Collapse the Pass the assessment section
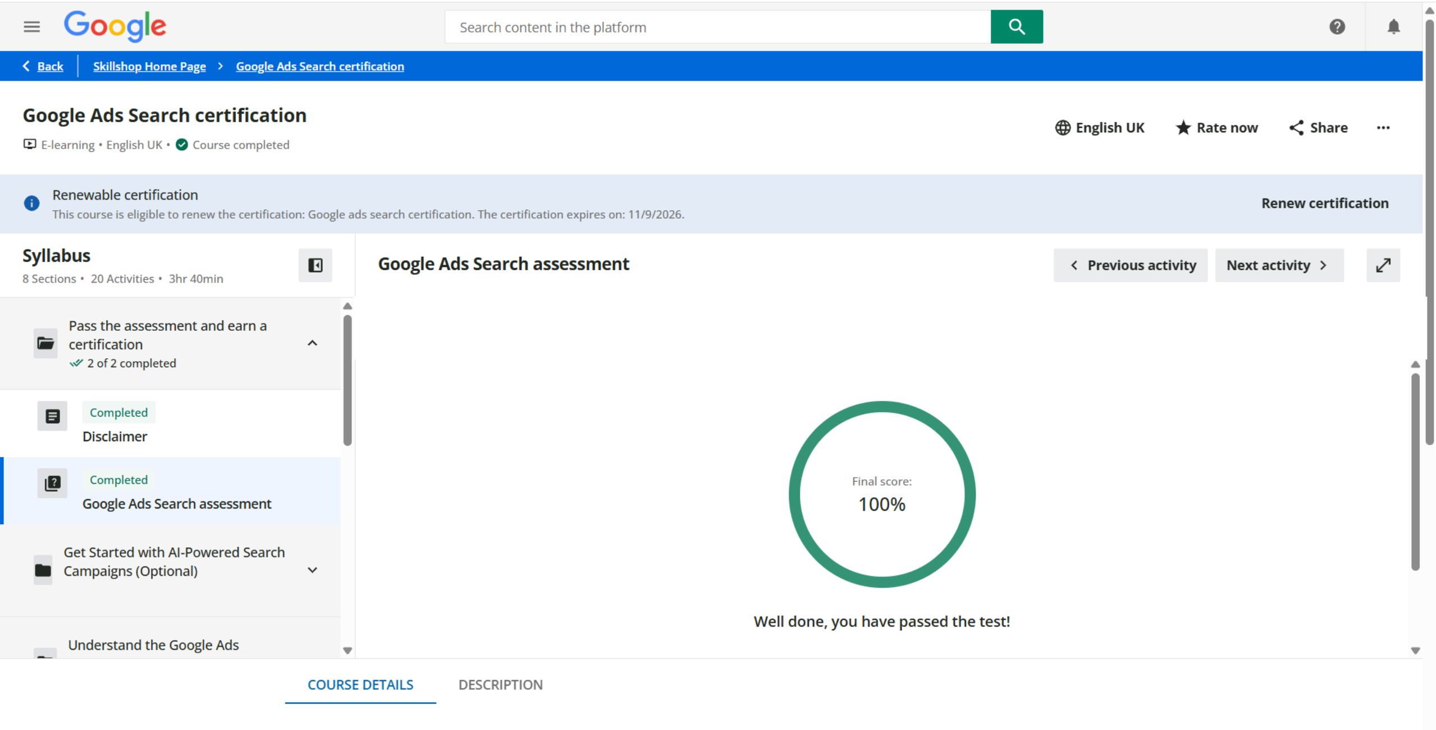Viewport: 1436px width, 730px height. pyautogui.click(x=313, y=343)
